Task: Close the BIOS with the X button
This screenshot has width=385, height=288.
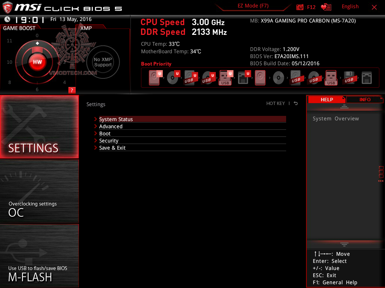Action: (x=374, y=7)
